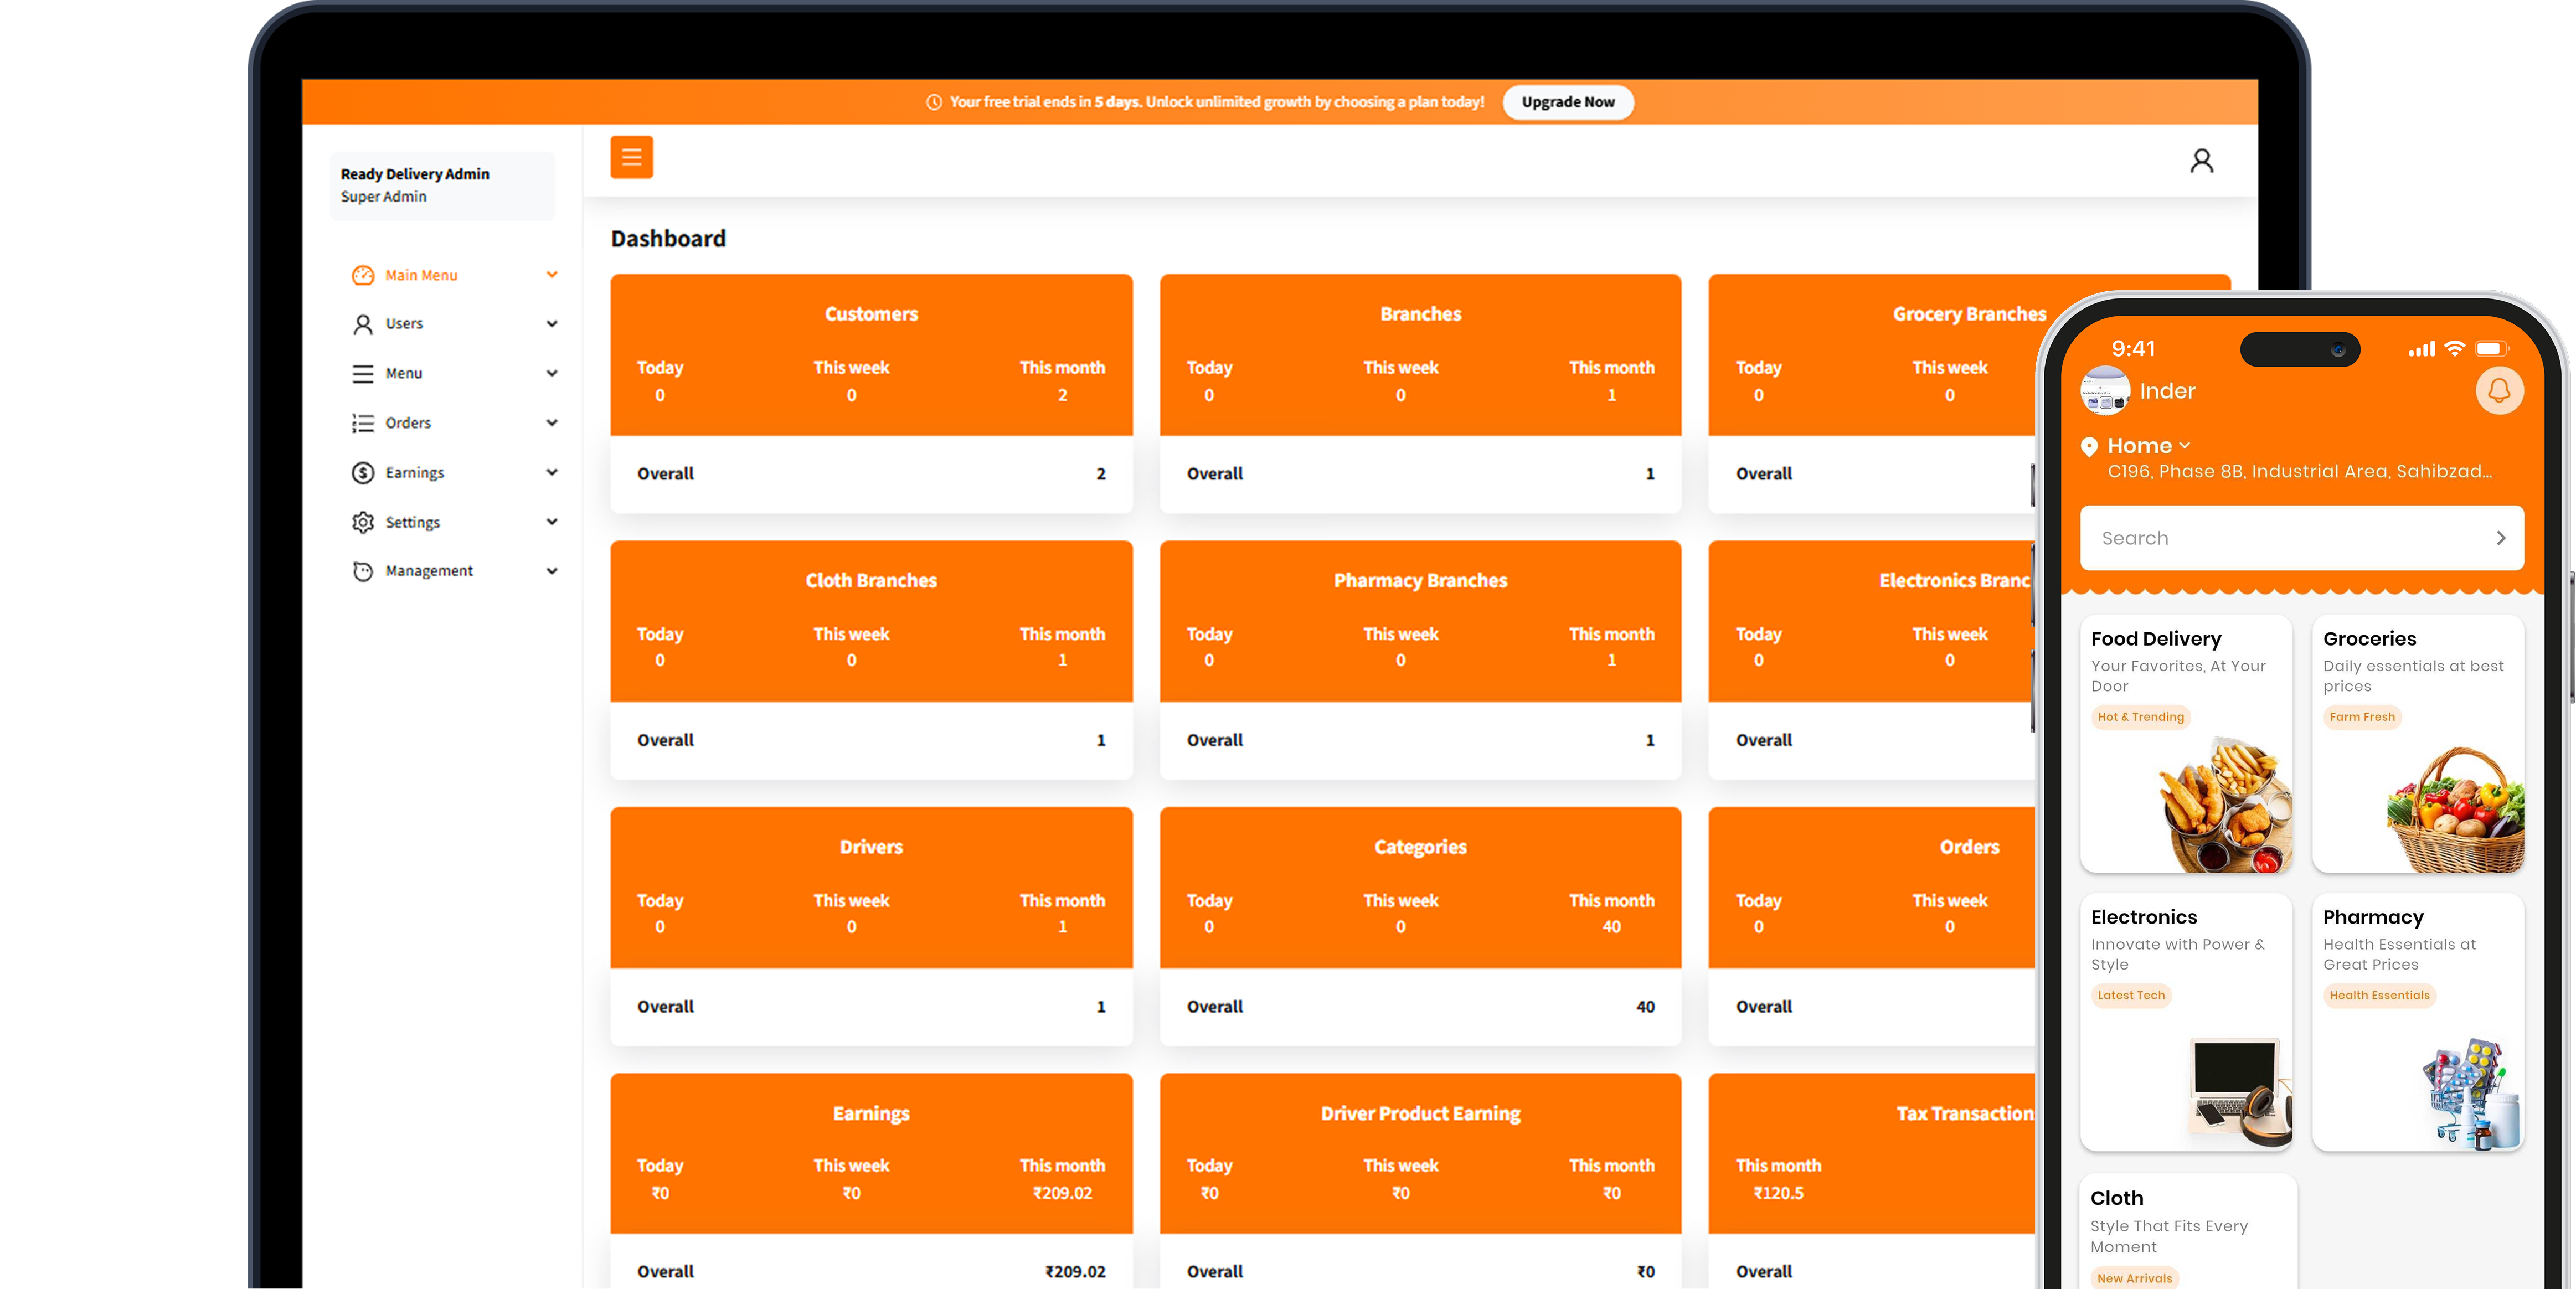Tap the Latest Tech tag
The width and height of the screenshot is (2576, 1289).
tap(2131, 995)
